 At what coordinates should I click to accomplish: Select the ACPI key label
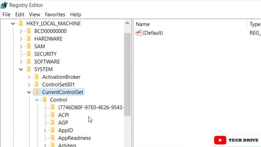pyautogui.click(x=64, y=115)
